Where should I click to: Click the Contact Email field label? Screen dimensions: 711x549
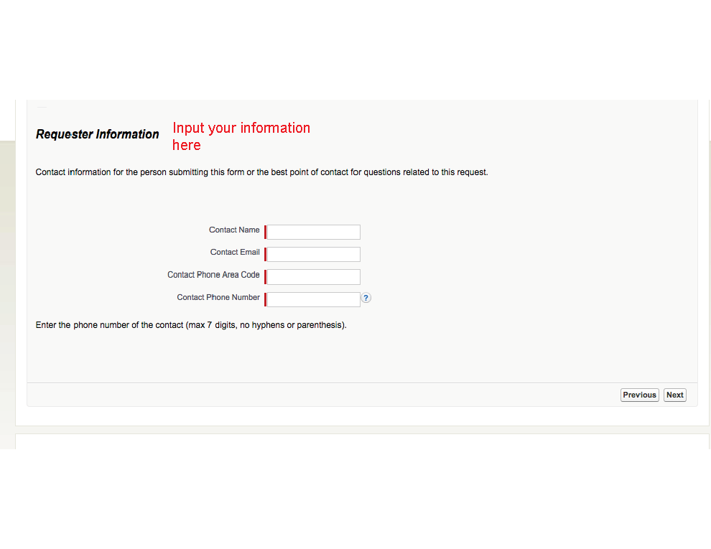235,252
